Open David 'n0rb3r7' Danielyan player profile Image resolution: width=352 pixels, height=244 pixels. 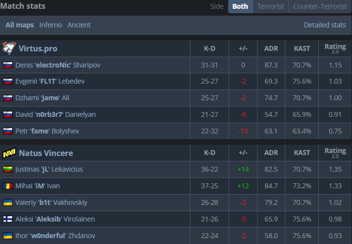click(55, 114)
